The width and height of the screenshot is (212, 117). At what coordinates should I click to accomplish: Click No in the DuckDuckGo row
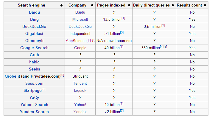[192, 26]
